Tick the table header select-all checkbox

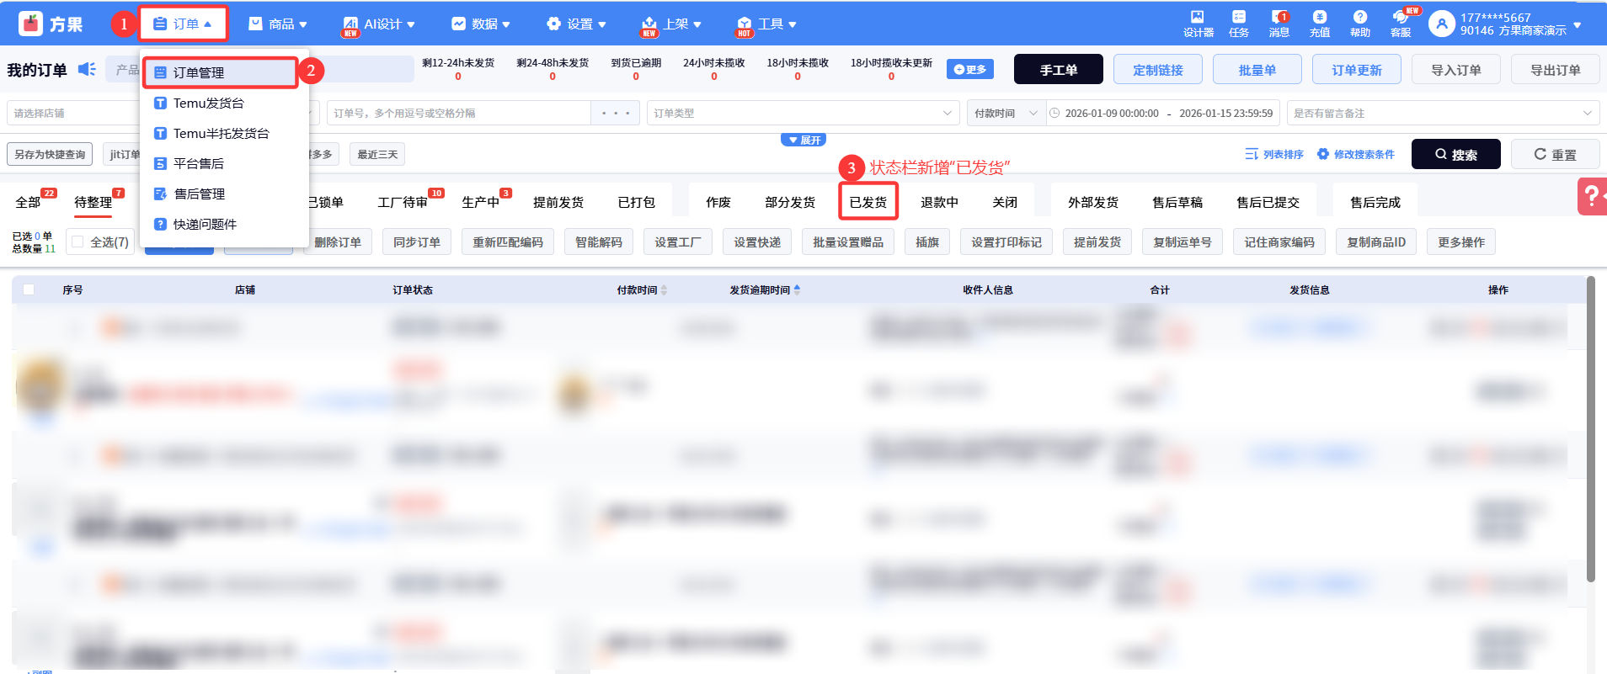tap(29, 289)
